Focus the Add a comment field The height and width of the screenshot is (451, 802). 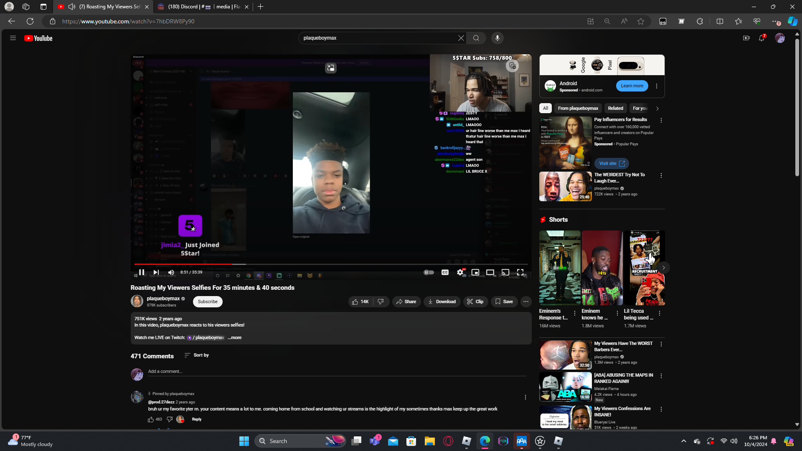point(337,372)
